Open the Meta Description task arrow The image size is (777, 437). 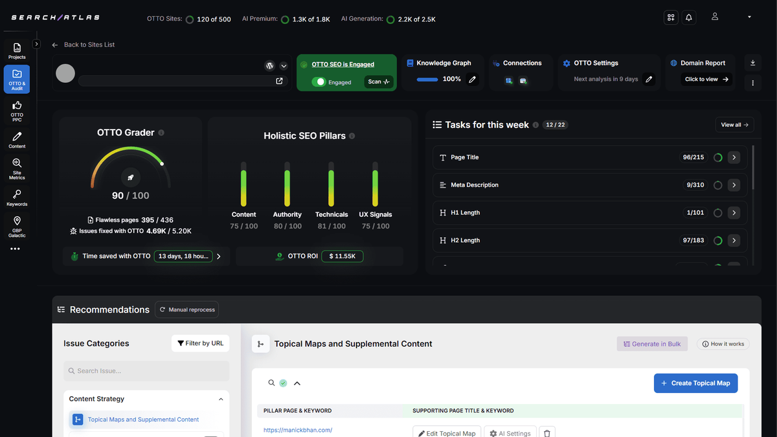point(734,185)
